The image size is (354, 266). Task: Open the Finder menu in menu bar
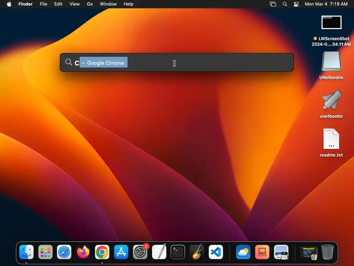(x=26, y=4)
